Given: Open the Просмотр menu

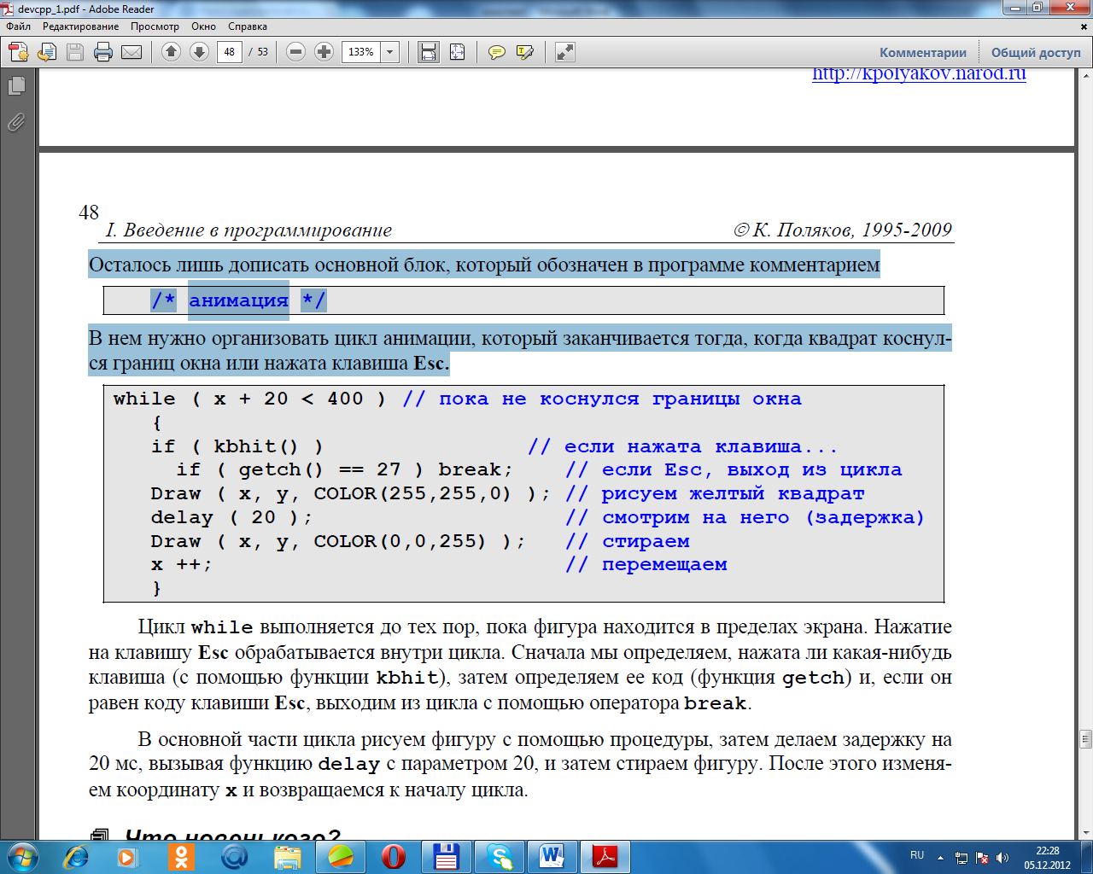Looking at the screenshot, I should point(155,26).
